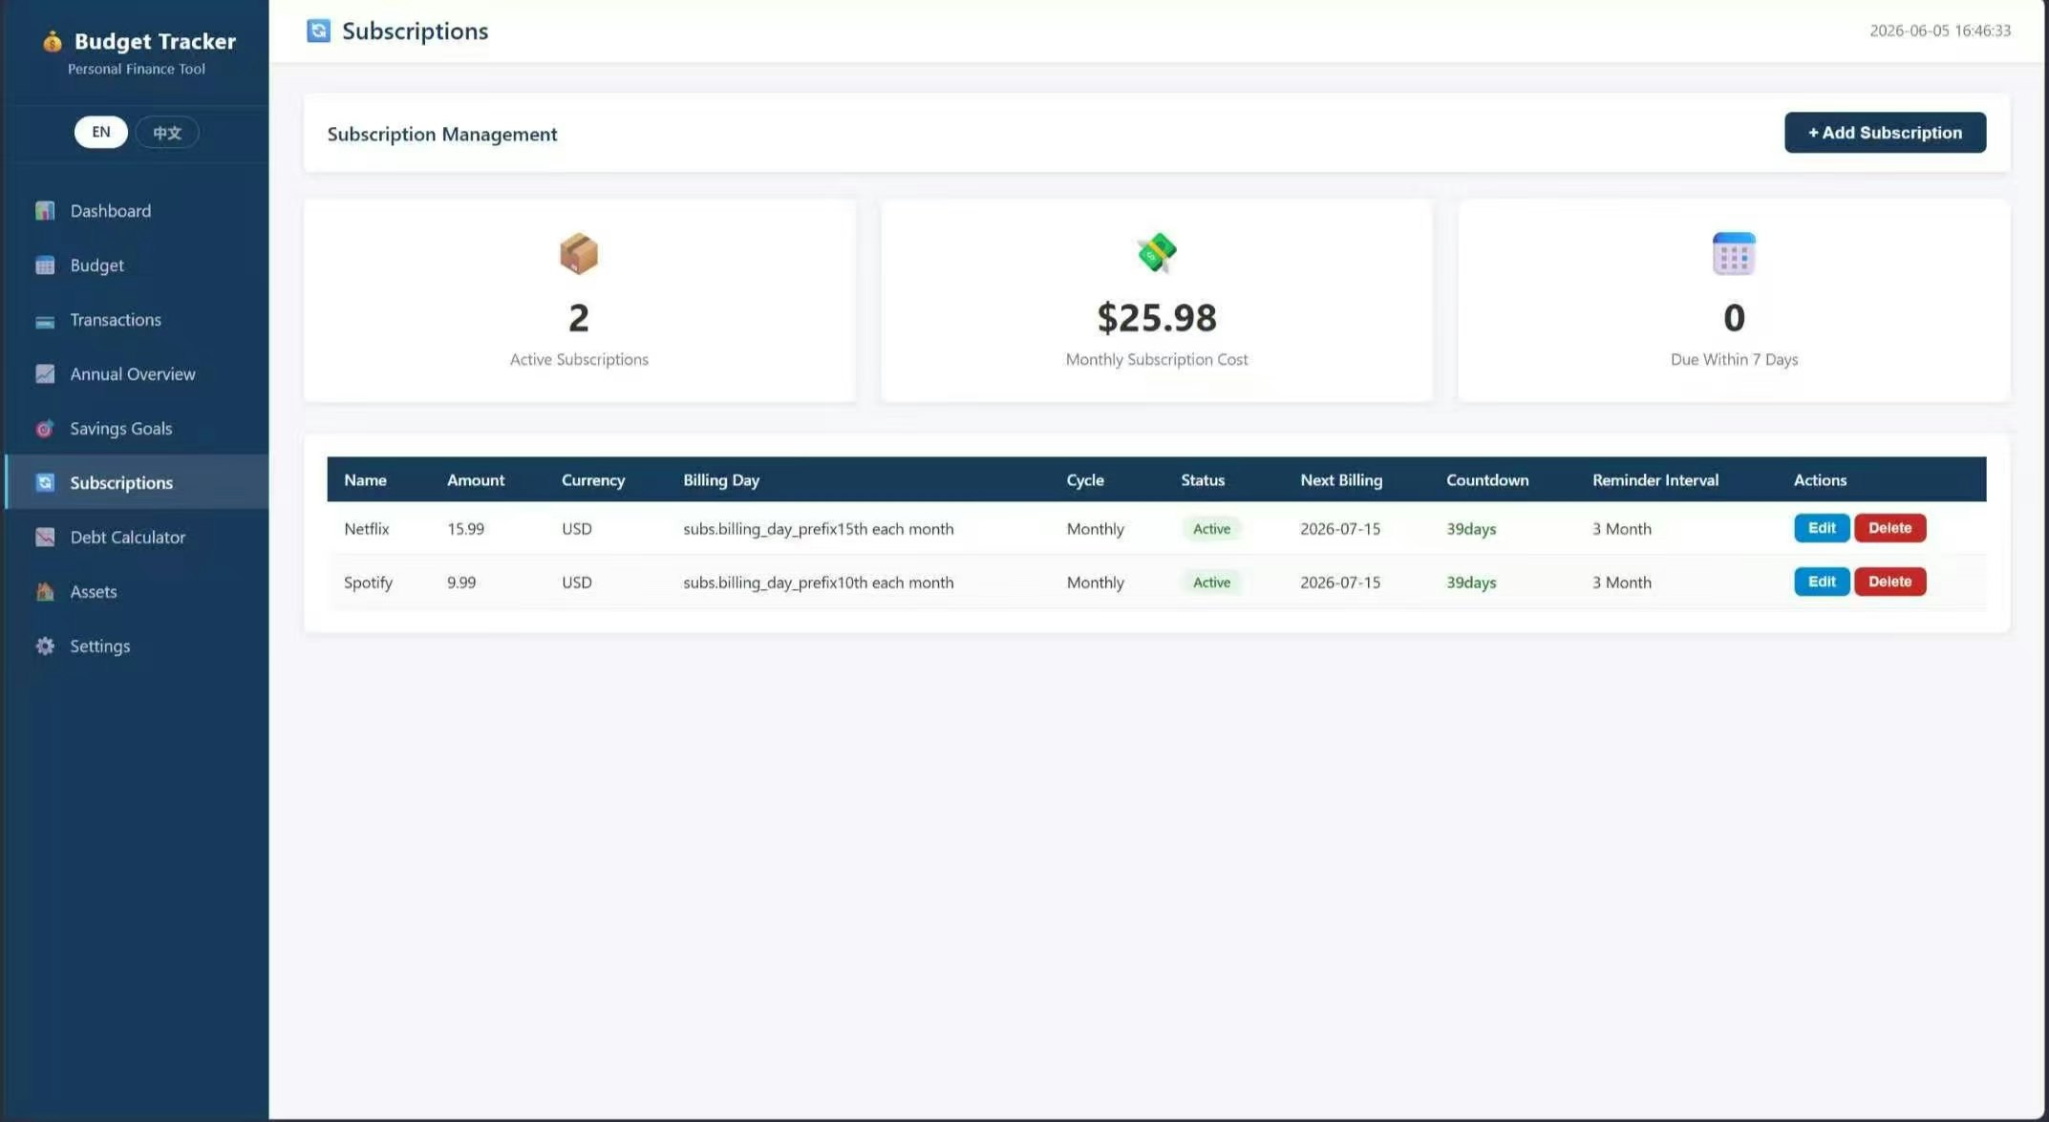Delete the Spotify subscription

[1889, 582]
